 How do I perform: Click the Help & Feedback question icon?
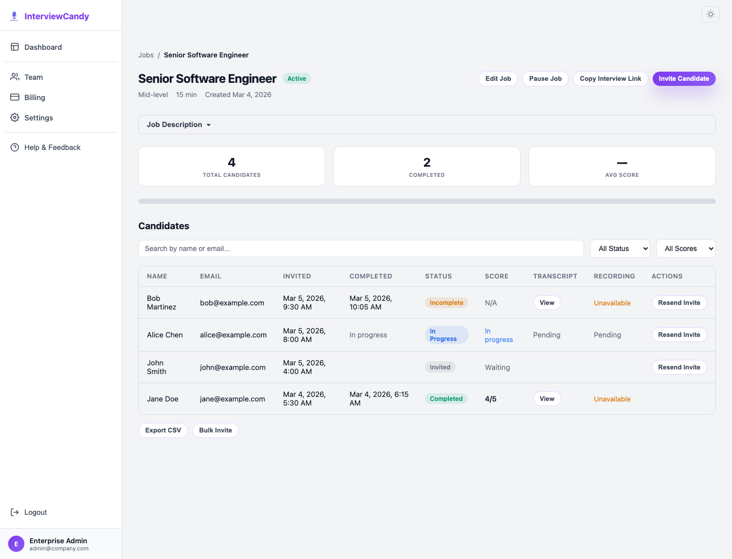click(15, 147)
